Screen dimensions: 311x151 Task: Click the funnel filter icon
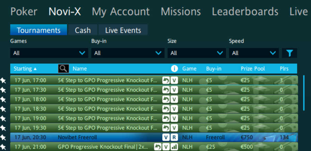click(x=290, y=53)
